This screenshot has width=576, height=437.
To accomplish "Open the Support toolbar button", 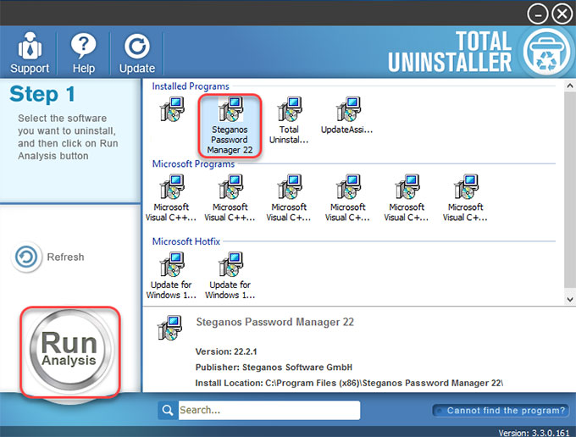I will tap(30, 53).
